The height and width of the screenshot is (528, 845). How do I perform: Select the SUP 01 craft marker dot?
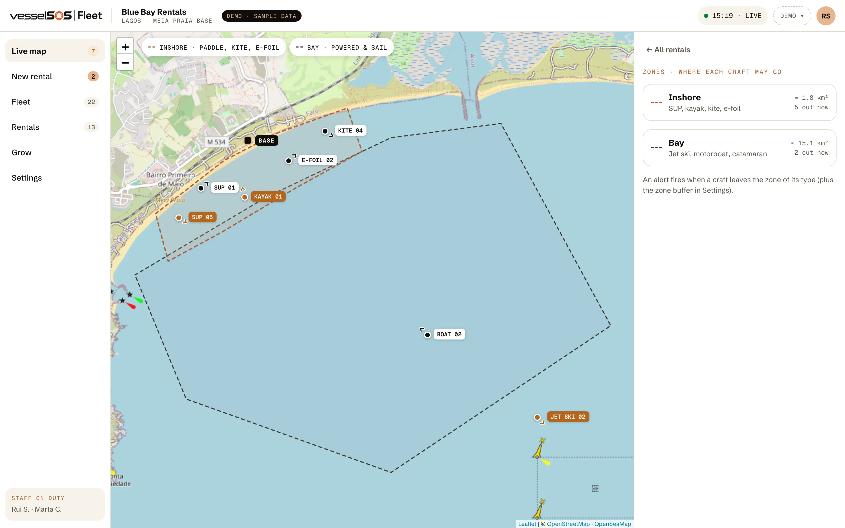point(201,188)
